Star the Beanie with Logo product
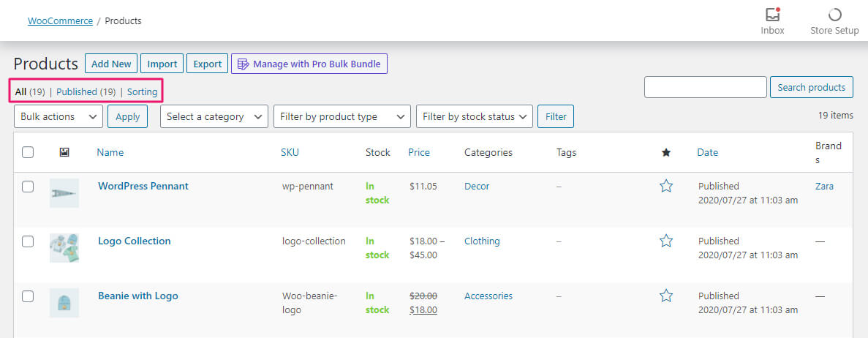Image resolution: width=868 pixels, height=338 pixels. point(665,296)
